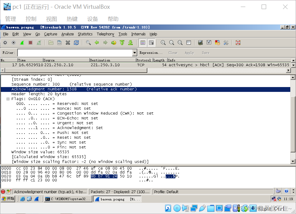Go back in packet history arrow

tap(97, 43)
